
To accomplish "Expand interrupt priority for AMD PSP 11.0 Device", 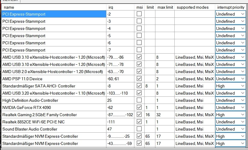I will click(x=231, y=79).
